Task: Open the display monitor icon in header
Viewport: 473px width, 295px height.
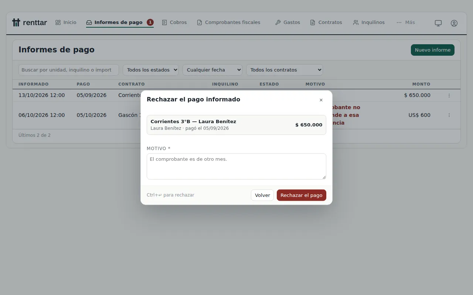Action: click(438, 23)
